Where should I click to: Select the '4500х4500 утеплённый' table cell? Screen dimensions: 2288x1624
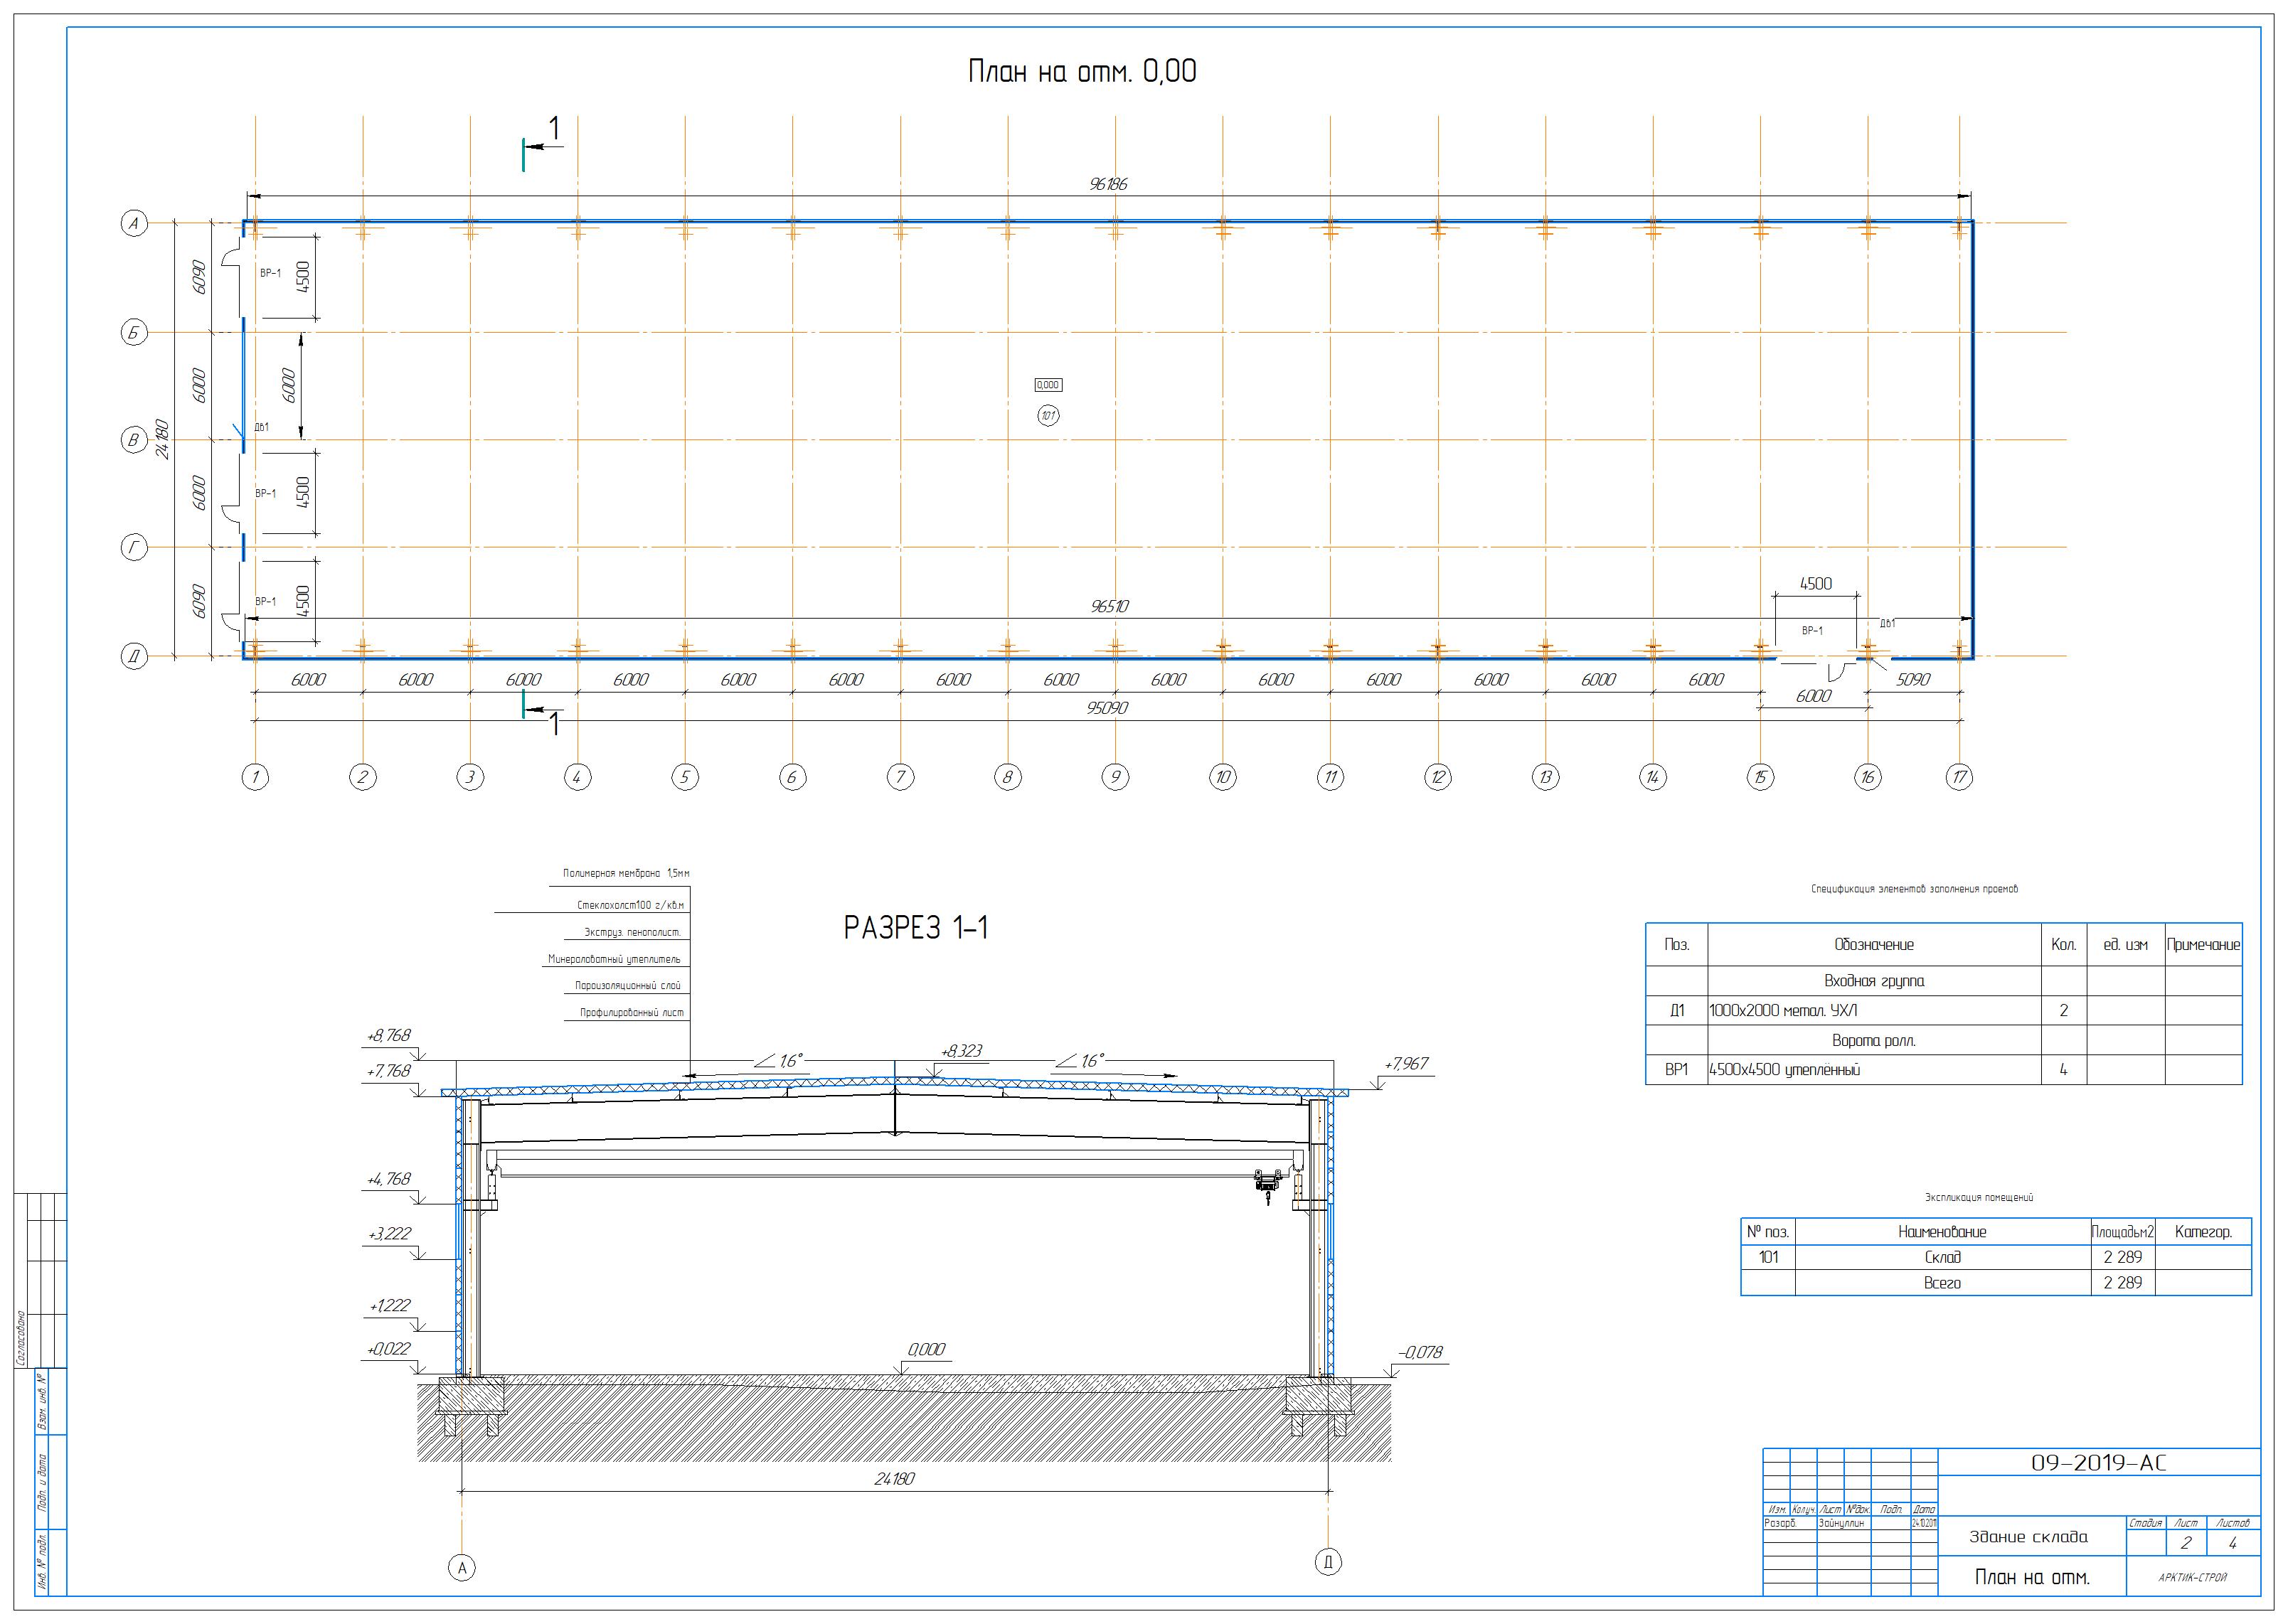coord(1785,1070)
